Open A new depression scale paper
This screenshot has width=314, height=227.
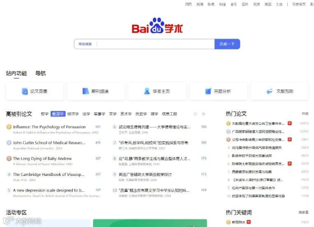click(x=49, y=190)
